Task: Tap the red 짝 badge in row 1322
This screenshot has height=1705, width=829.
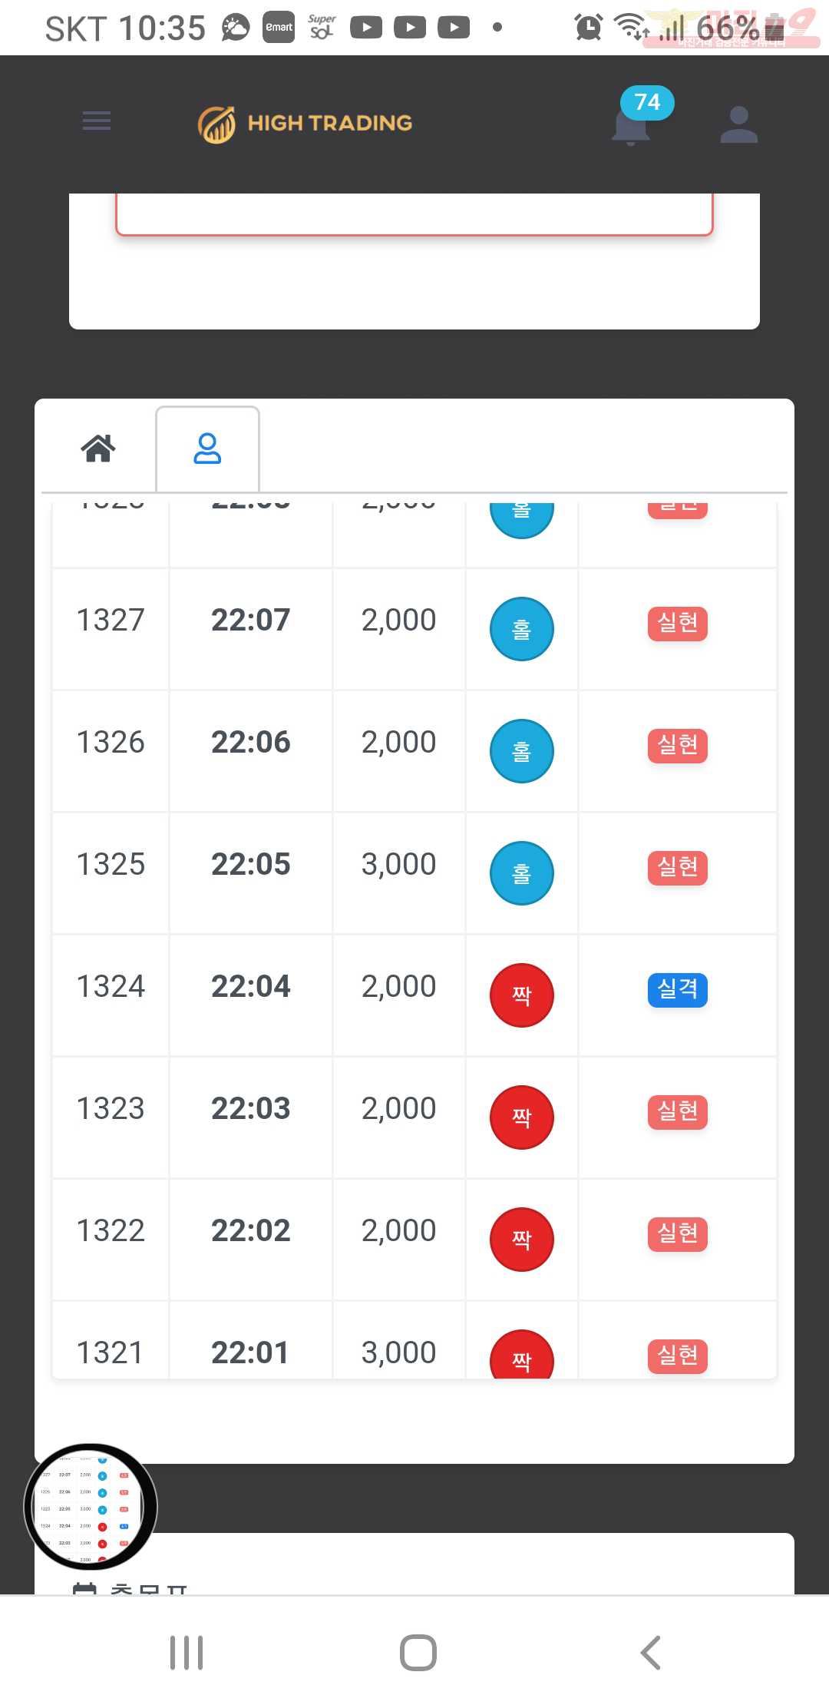Action: point(522,1240)
